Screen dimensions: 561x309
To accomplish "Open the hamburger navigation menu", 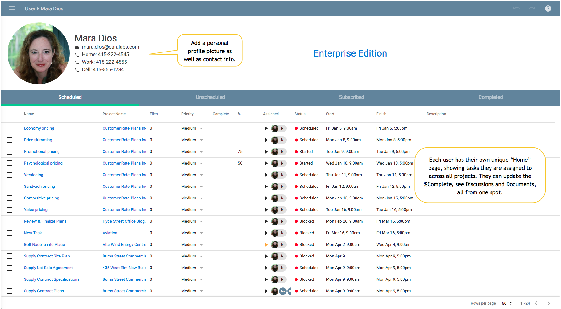I will tap(12, 8).
